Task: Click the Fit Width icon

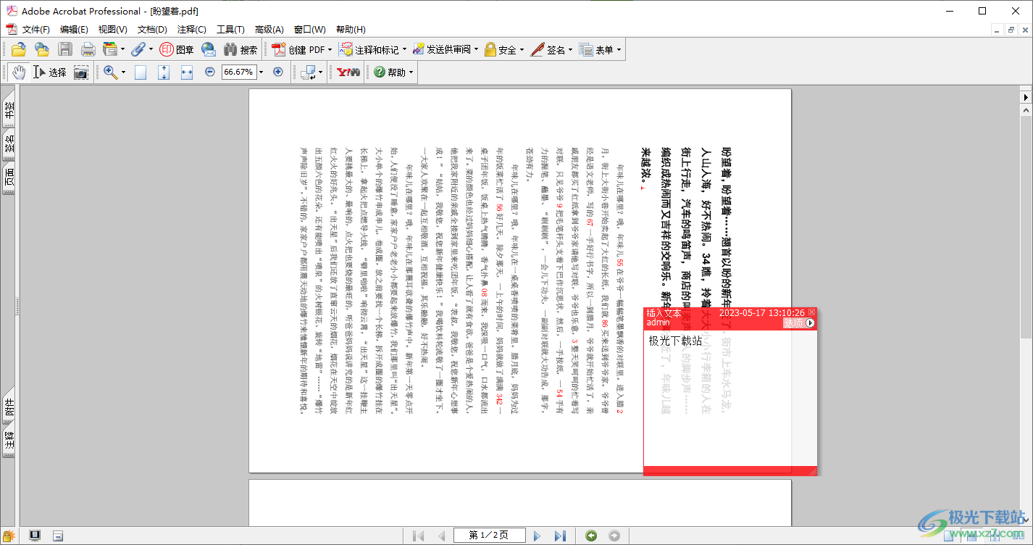Action: pos(186,72)
